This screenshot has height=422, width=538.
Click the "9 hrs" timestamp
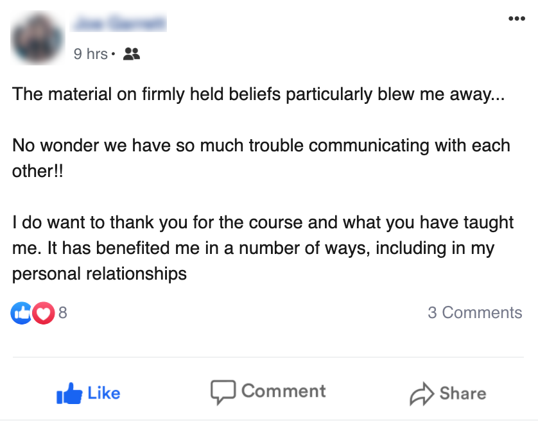point(91,54)
